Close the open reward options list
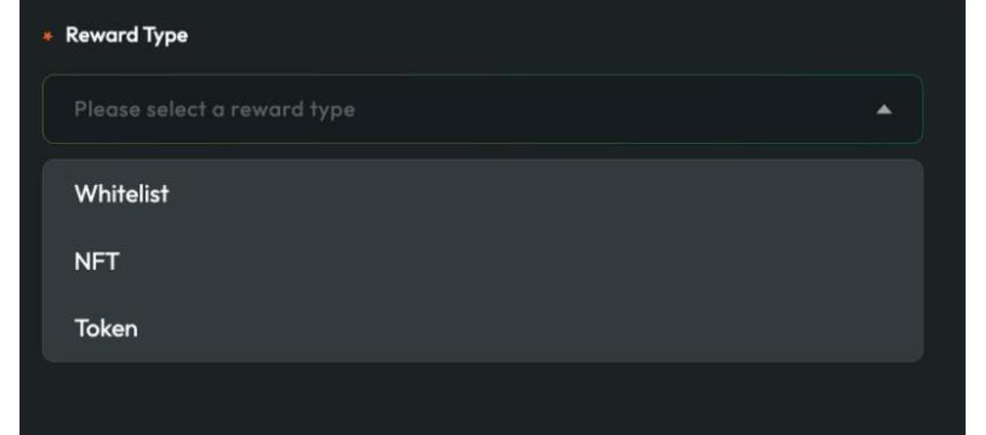 pos(884,110)
